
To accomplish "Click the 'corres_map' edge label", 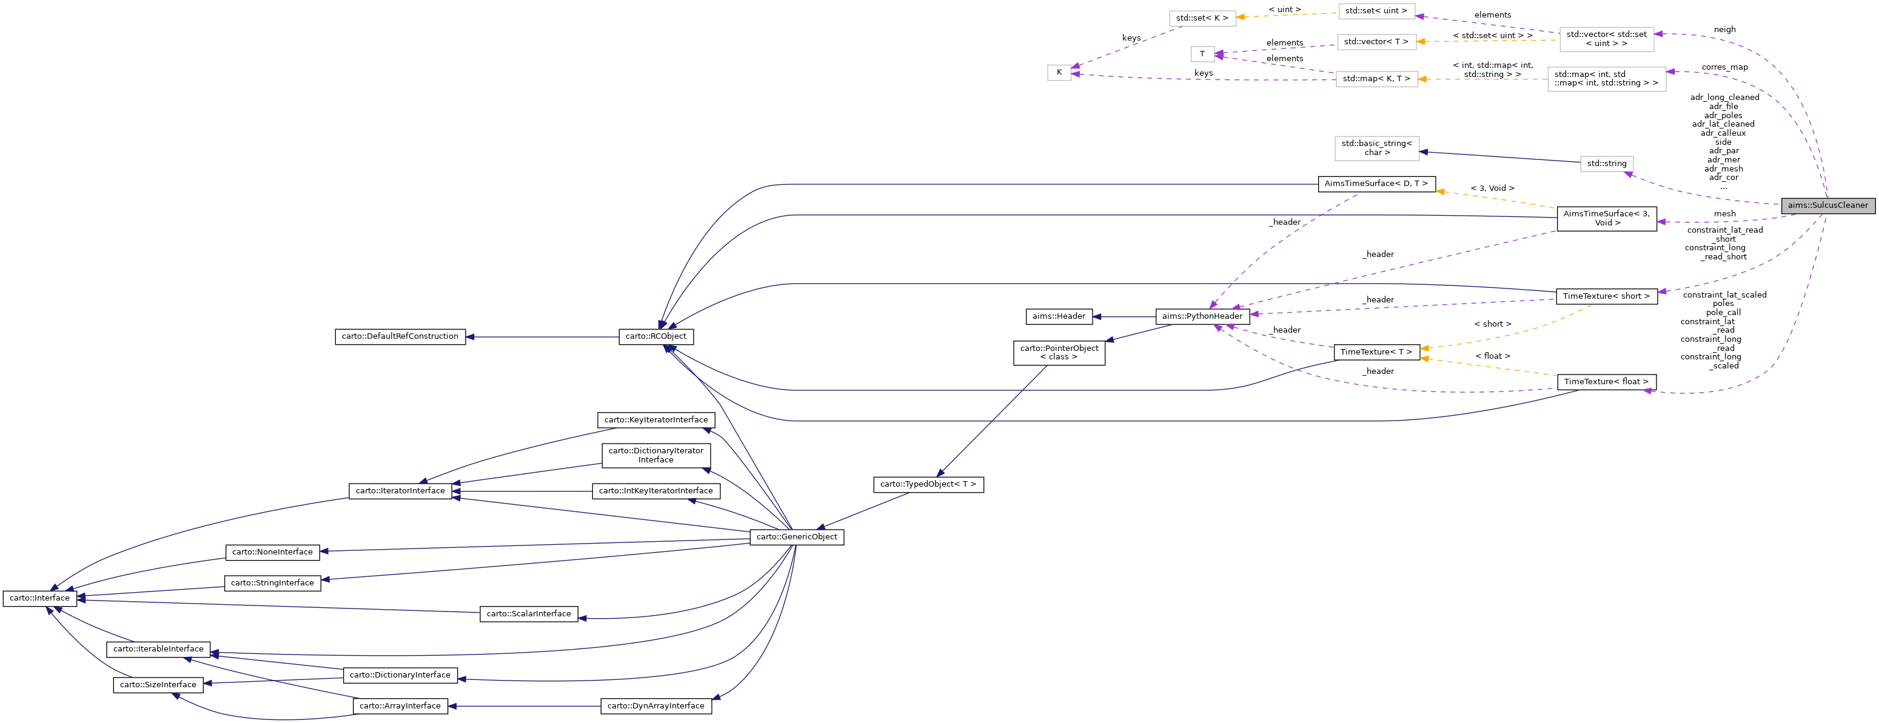I will [x=1724, y=67].
